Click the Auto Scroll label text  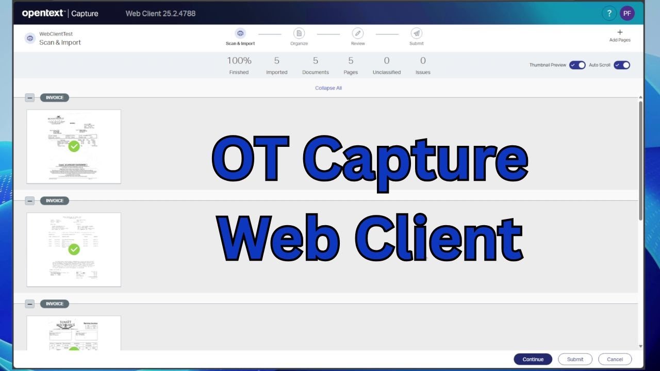click(x=600, y=65)
